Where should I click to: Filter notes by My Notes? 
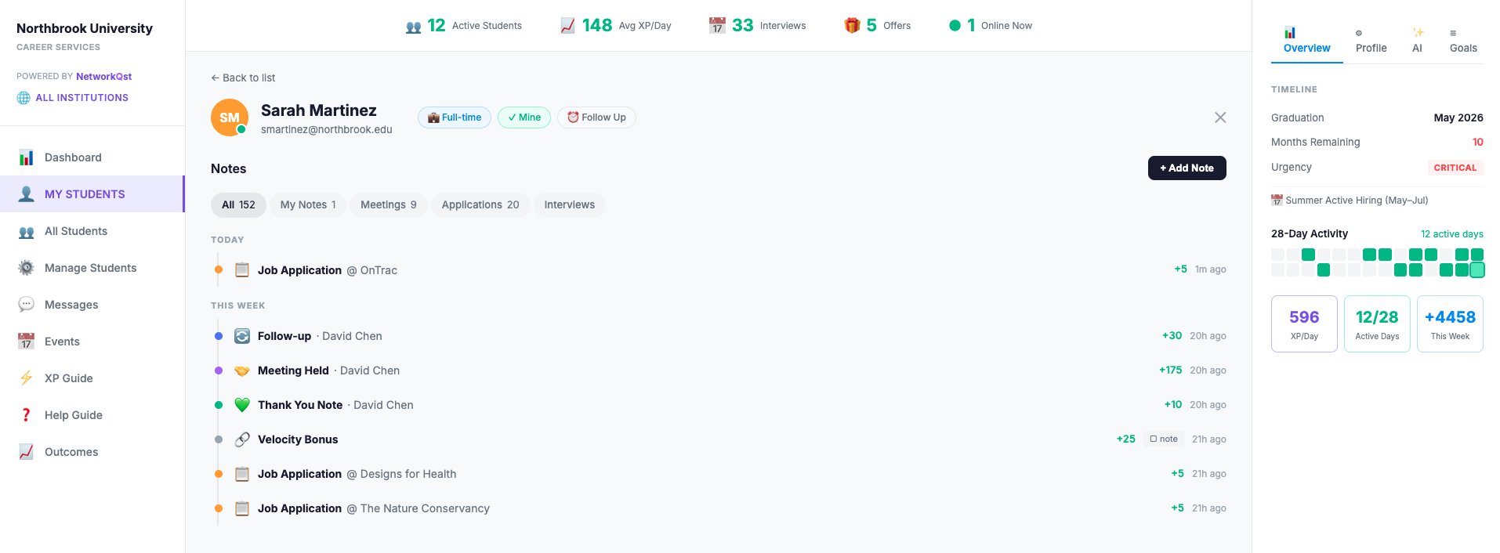tap(308, 205)
